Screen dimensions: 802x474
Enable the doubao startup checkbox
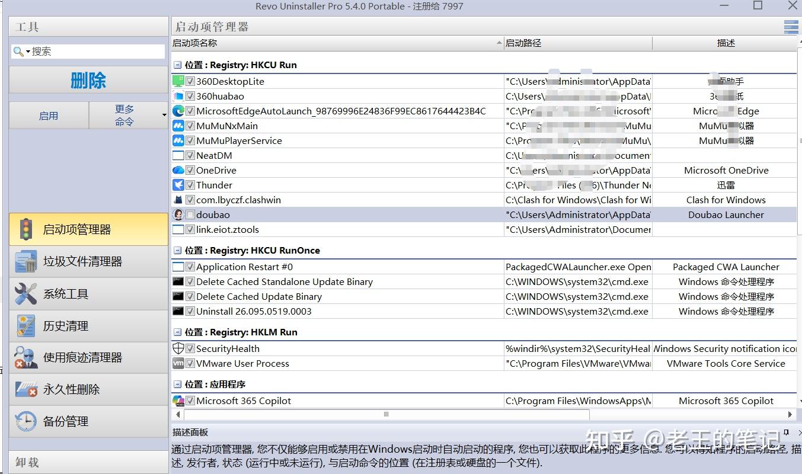click(x=190, y=214)
